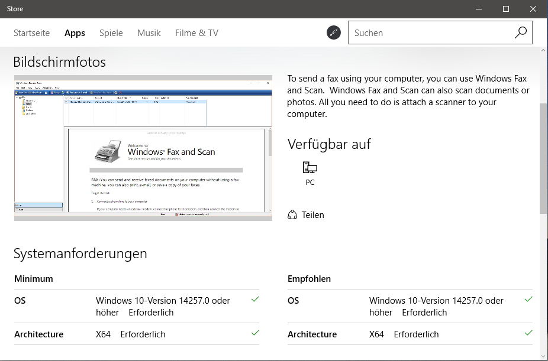Screen dimensions: 548x361
Task: Maximize the Store window
Action: [506, 9]
